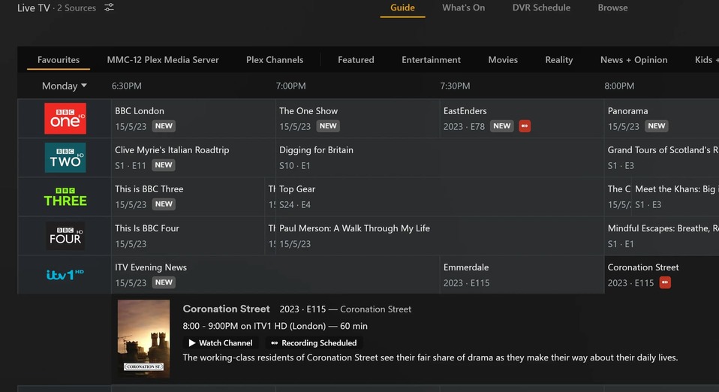Switch to the What's On tab
This screenshot has width=719, height=392.
(463, 8)
